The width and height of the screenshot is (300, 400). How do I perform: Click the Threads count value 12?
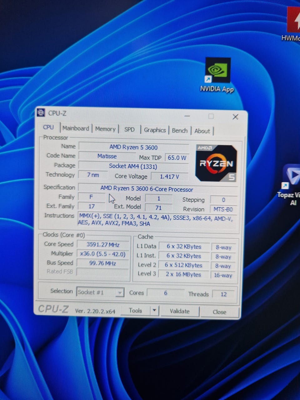(x=223, y=294)
